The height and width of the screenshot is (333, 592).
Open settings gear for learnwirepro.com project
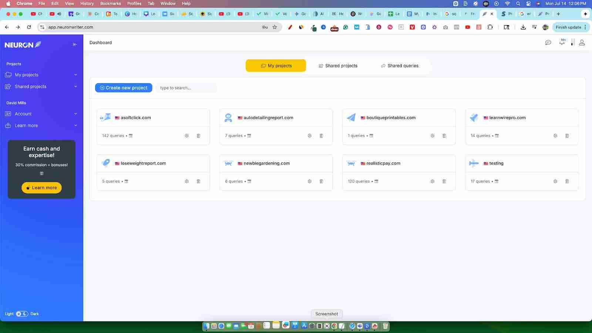click(x=555, y=136)
